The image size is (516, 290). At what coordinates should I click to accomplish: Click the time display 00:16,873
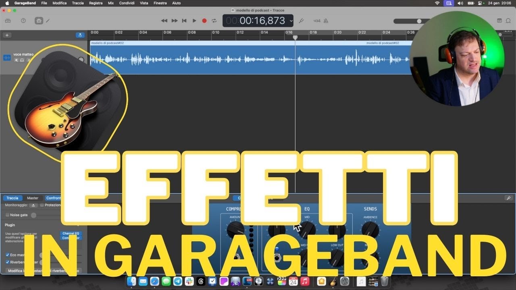coord(262,21)
